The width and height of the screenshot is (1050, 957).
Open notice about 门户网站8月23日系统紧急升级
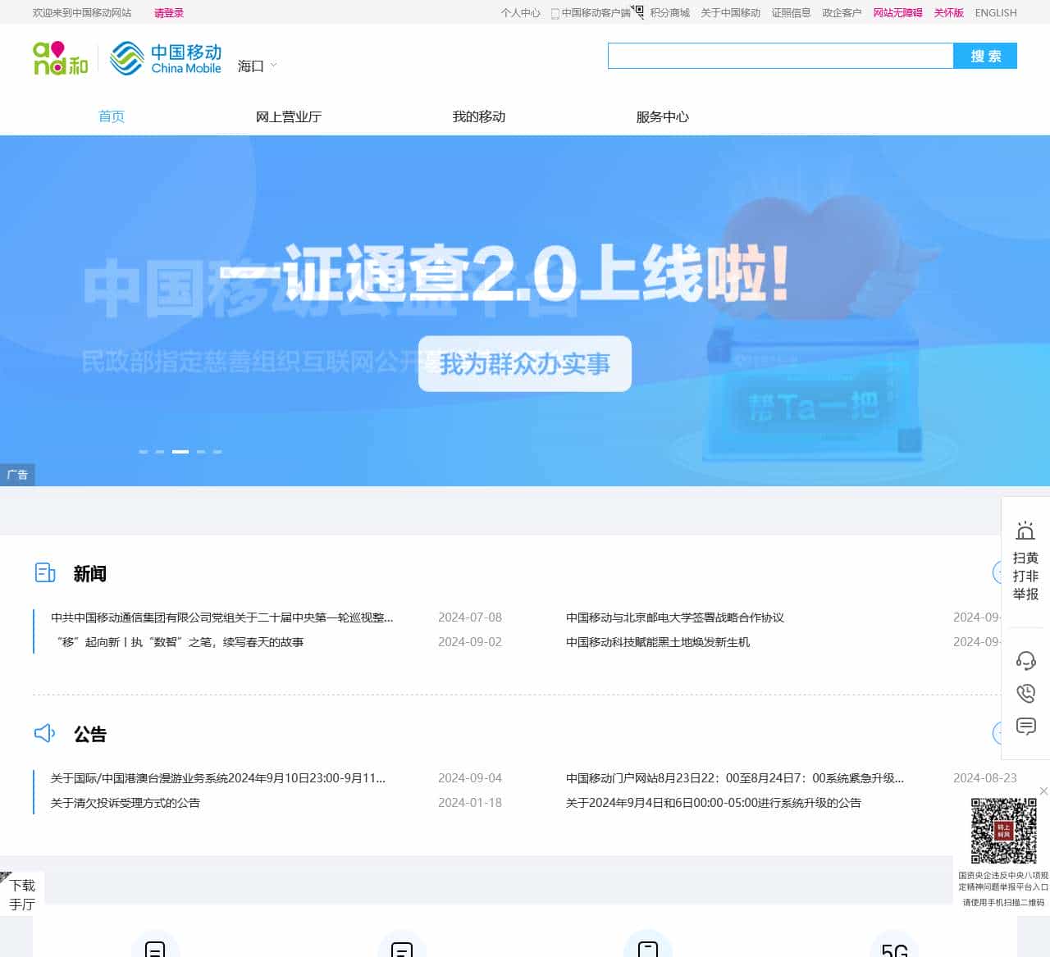coord(735,778)
